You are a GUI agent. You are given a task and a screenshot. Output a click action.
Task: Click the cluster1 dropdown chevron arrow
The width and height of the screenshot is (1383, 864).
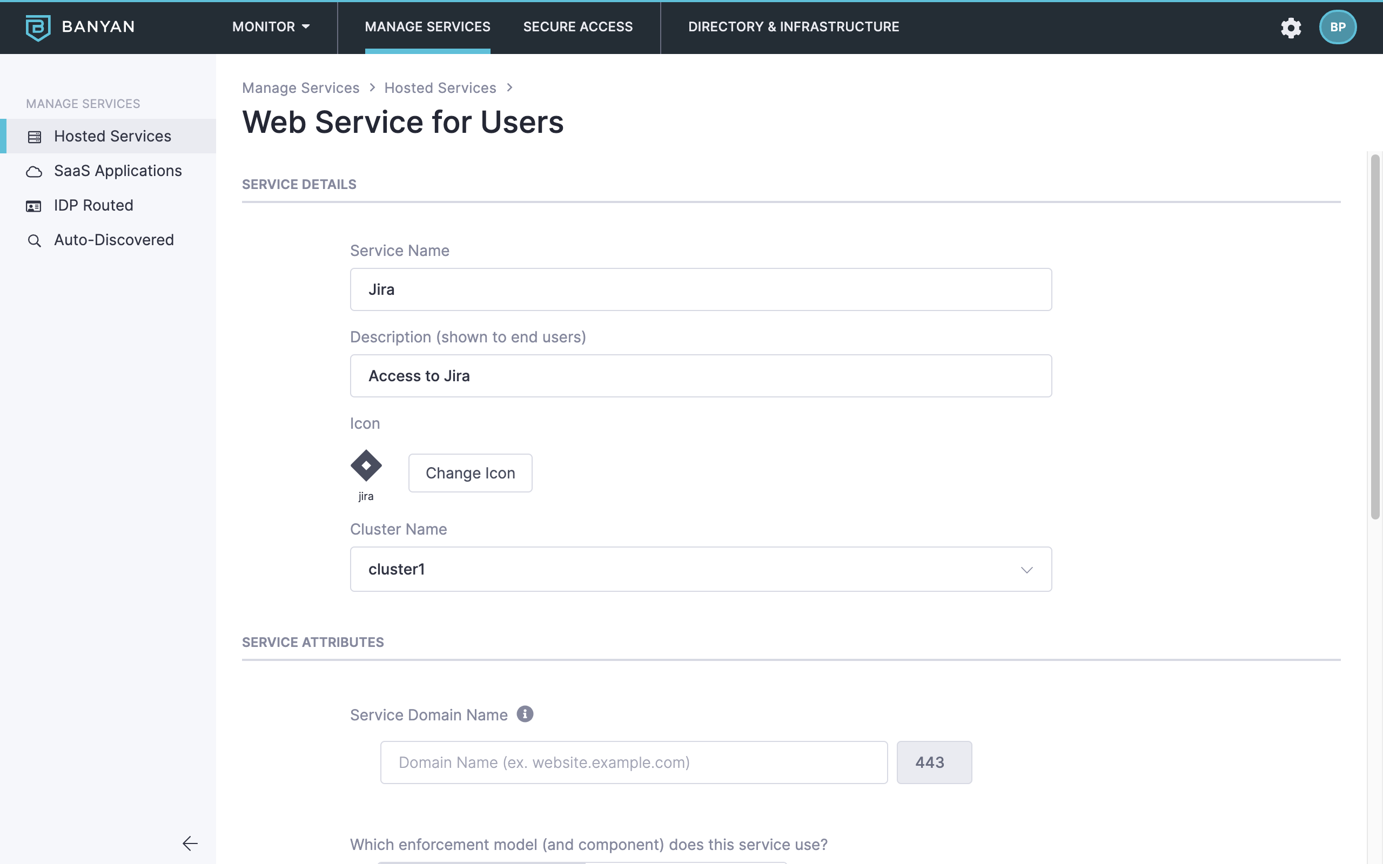tap(1026, 570)
